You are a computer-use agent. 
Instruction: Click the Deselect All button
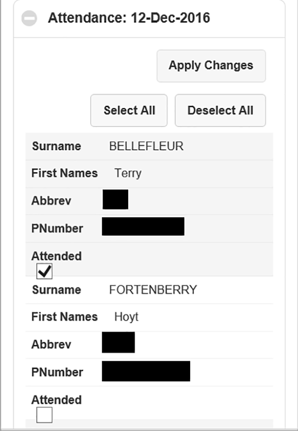point(221,110)
